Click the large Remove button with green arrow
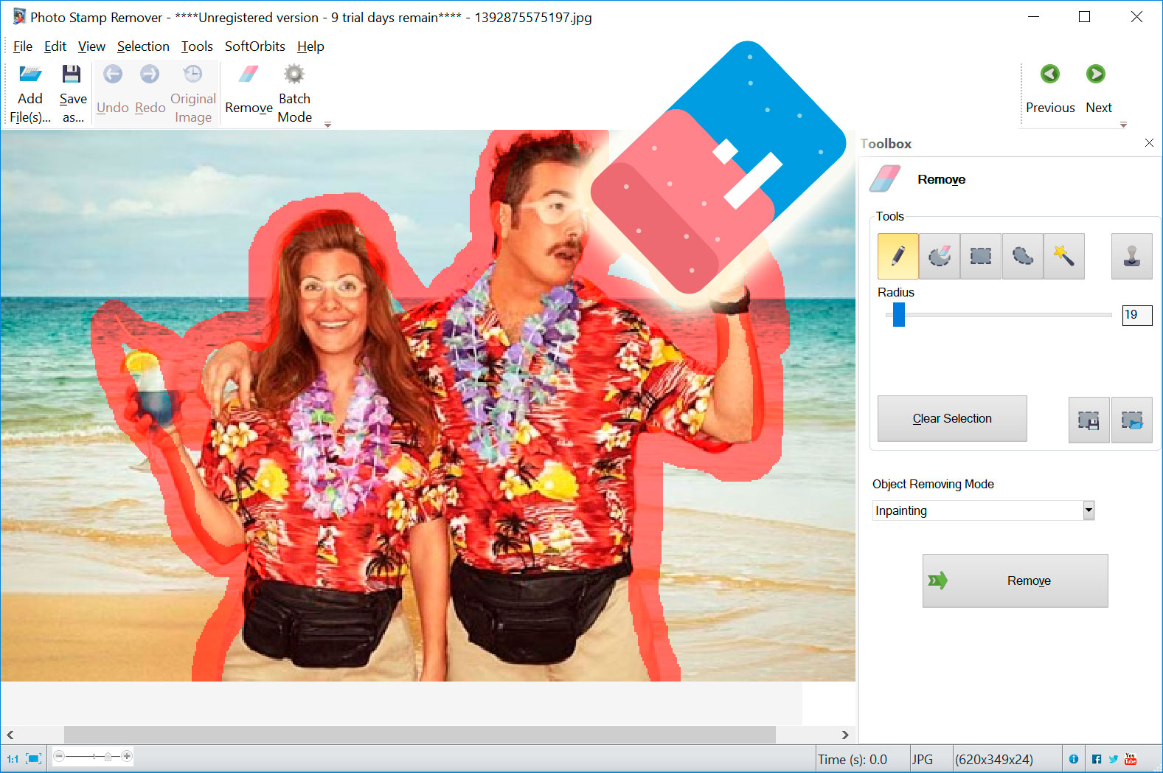The width and height of the screenshot is (1163, 773). (x=1015, y=581)
